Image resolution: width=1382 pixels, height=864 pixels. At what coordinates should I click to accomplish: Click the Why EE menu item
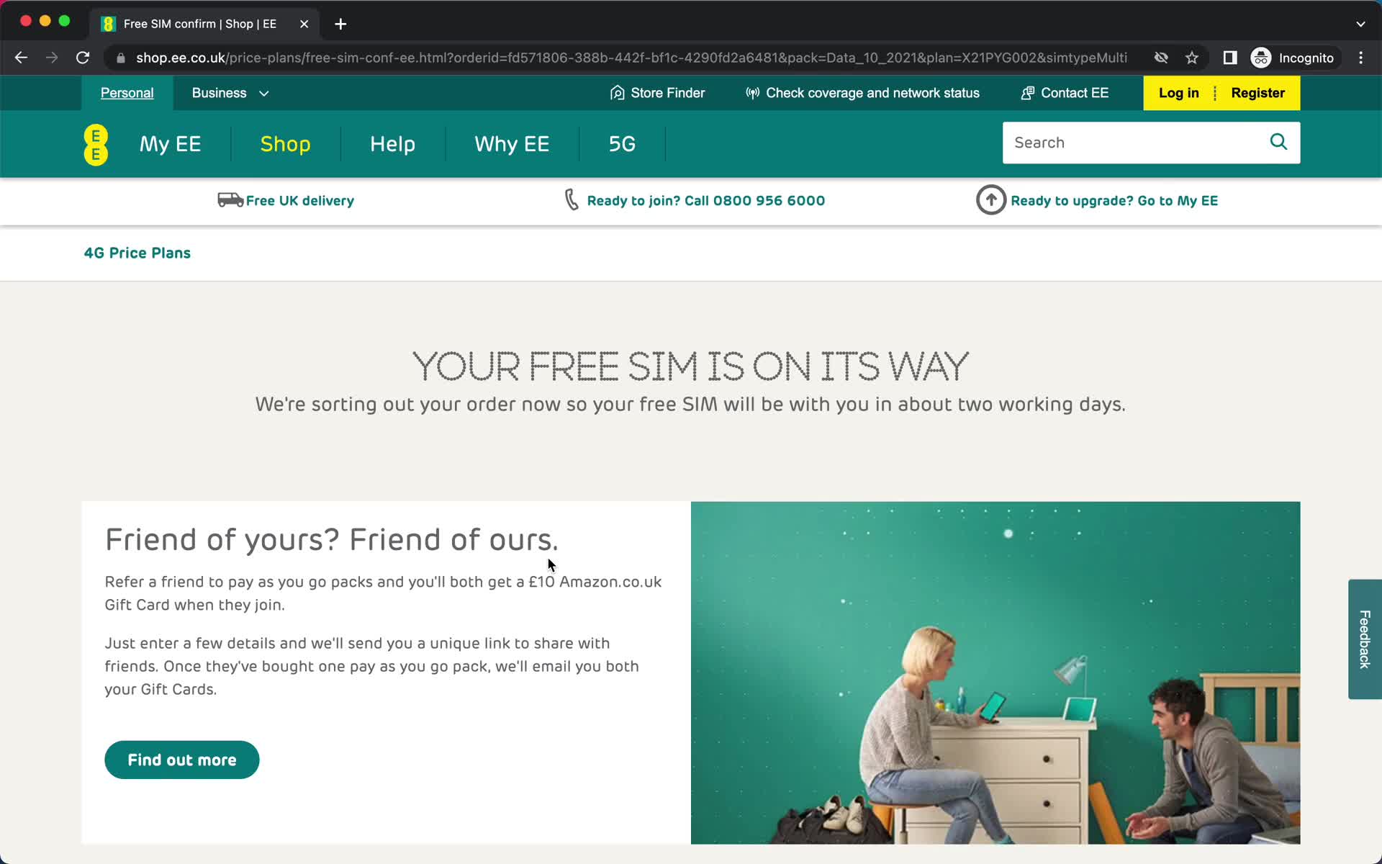pos(512,143)
